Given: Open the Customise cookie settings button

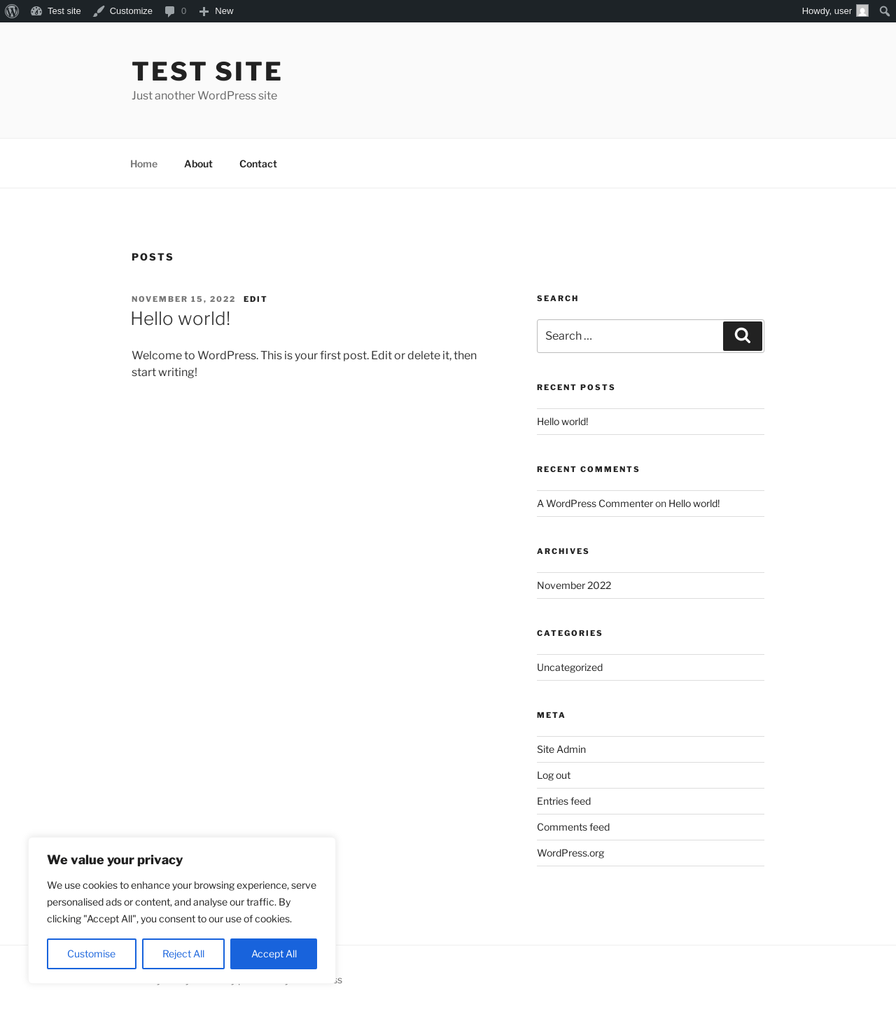Looking at the screenshot, I should tap(92, 954).
